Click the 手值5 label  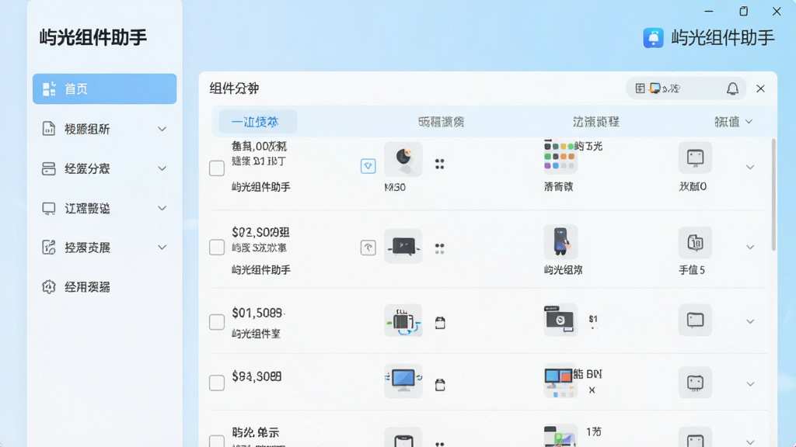click(x=692, y=270)
